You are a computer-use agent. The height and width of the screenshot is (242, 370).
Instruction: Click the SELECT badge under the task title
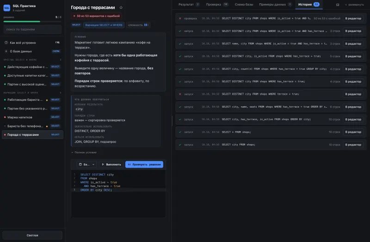[76, 25]
